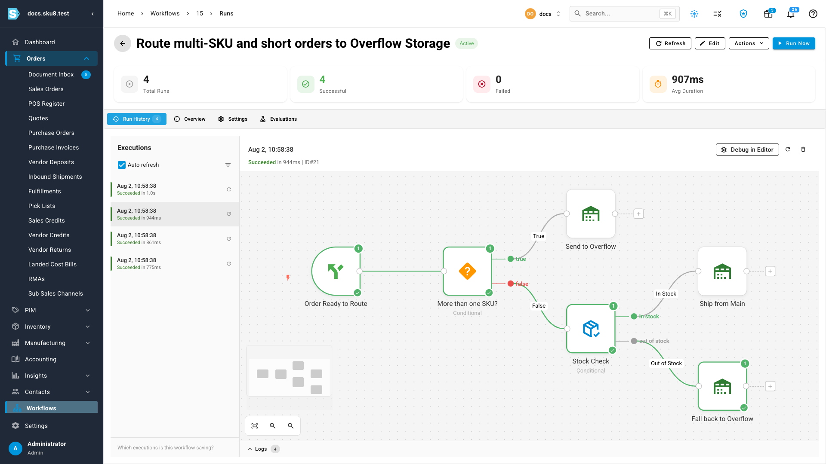
Task: Go to Purchase Orders
Action: point(51,133)
